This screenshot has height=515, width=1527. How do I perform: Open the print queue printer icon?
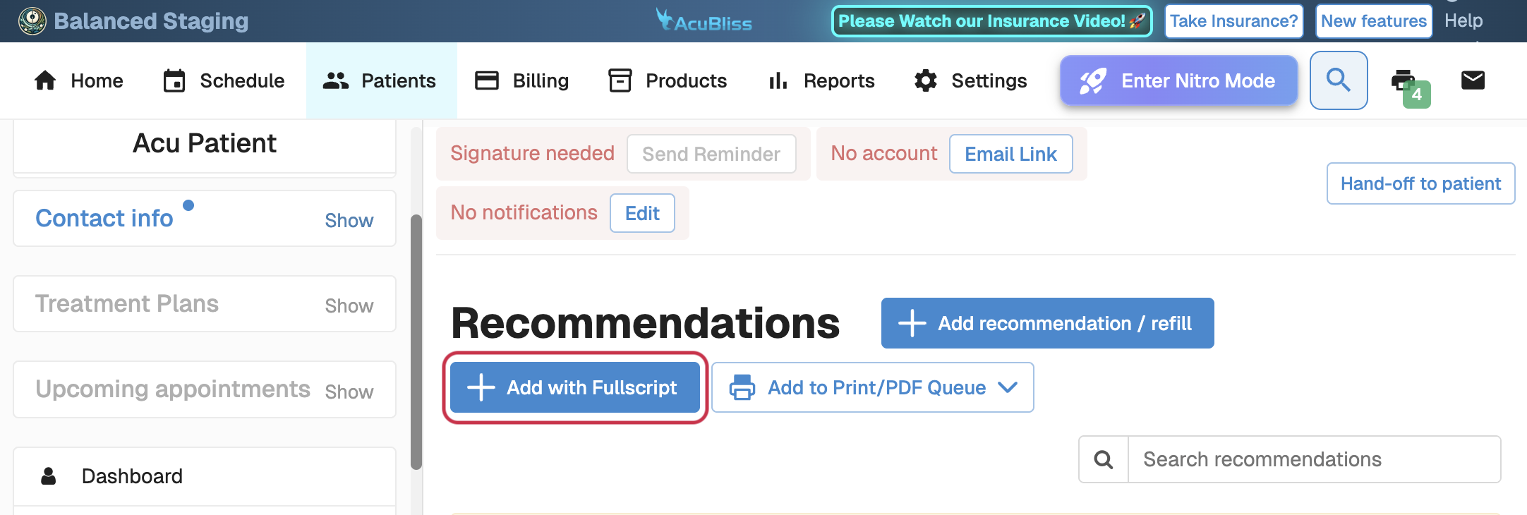pos(1404,80)
